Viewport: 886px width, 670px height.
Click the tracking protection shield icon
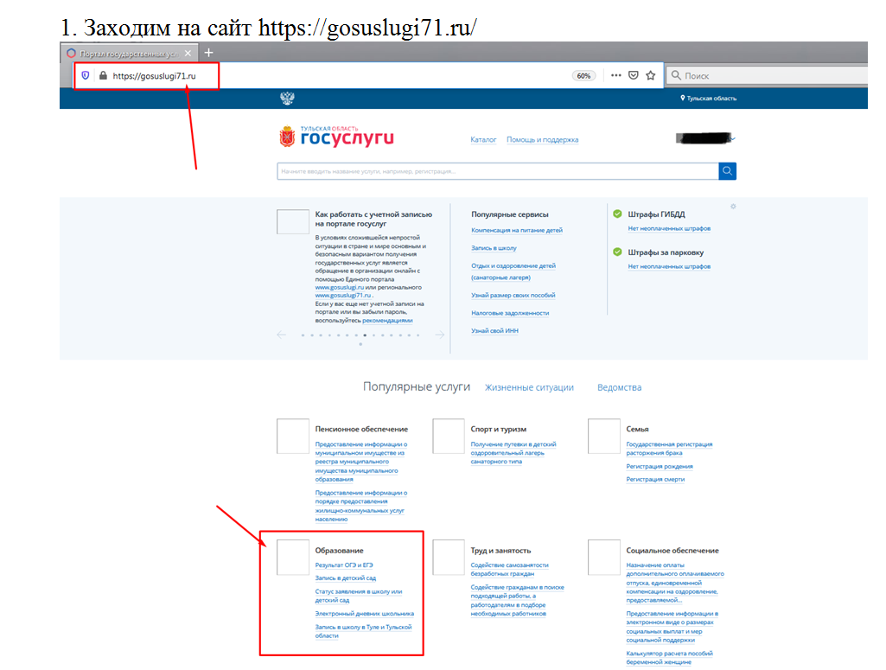point(86,76)
